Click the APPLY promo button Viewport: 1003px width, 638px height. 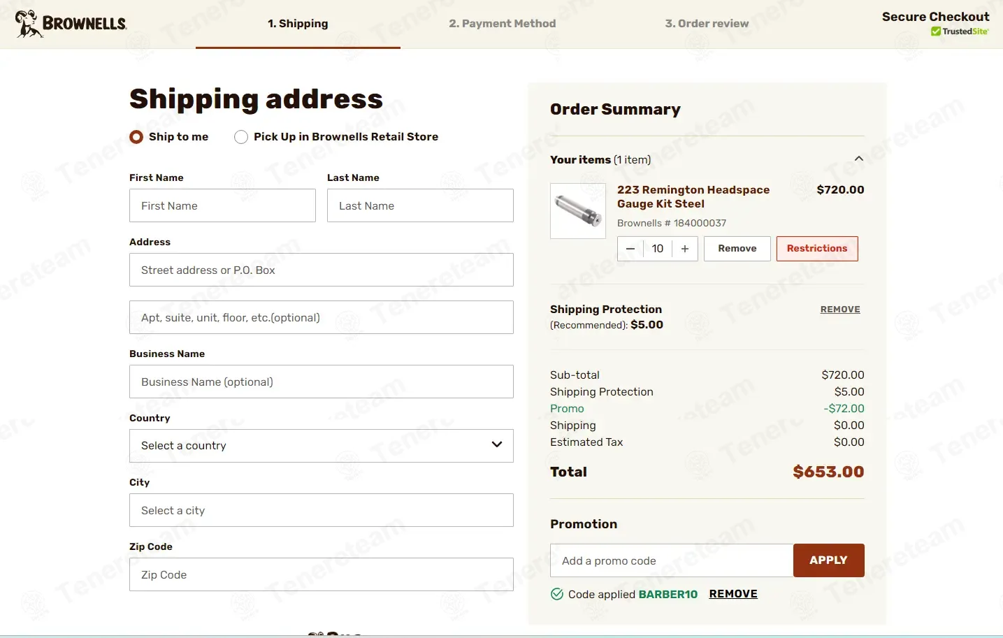point(829,560)
